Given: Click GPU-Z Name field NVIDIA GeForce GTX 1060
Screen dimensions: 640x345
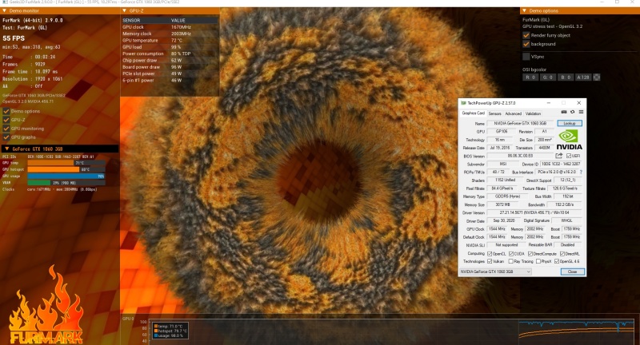Looking at the screenshot, I should click(x=521, y=124).
